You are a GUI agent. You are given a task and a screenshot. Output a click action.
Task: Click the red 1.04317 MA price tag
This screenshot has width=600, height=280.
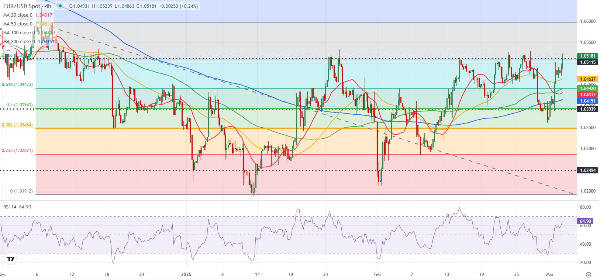(x=588, y=95)
